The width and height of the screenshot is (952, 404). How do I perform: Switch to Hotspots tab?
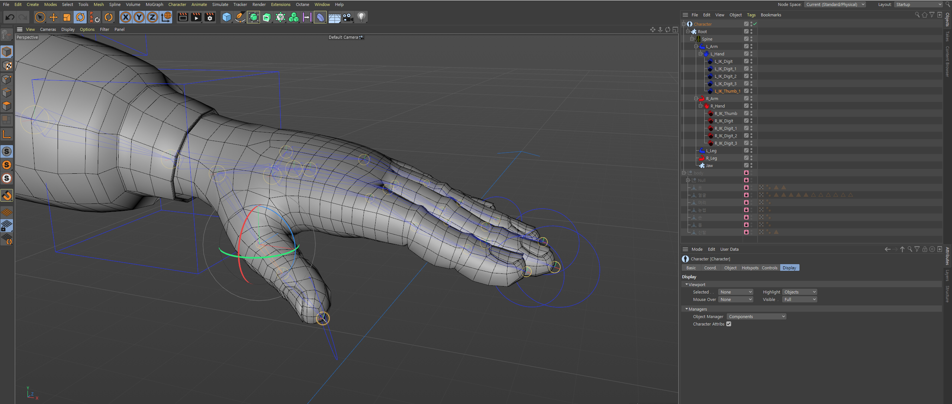pos(750,268)
